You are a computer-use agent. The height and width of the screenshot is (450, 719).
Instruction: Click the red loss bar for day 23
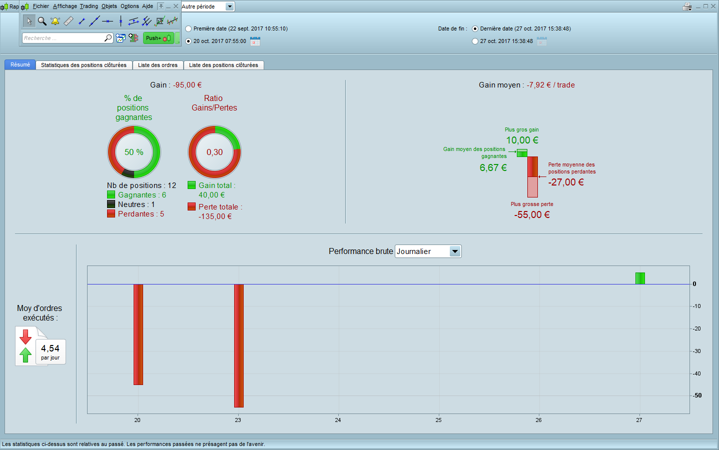pyautogui.click(x=239, y=345)
